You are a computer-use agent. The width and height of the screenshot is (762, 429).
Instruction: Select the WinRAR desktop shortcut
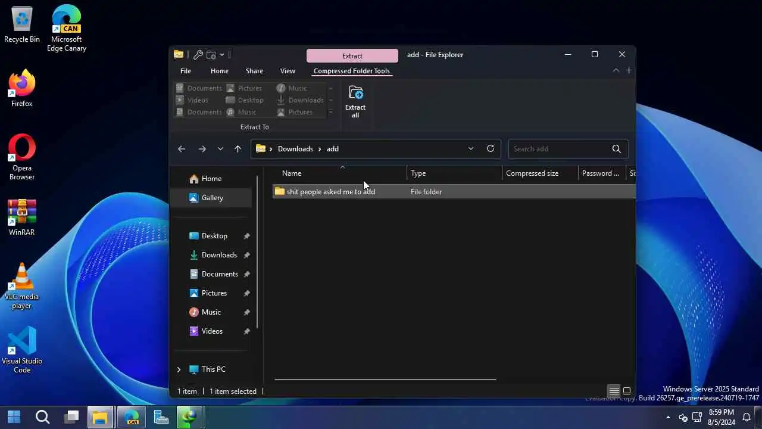pyautogui.click(x=22, y=217)
